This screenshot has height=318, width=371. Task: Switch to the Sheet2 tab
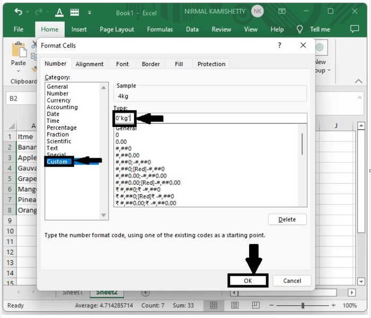107,293
